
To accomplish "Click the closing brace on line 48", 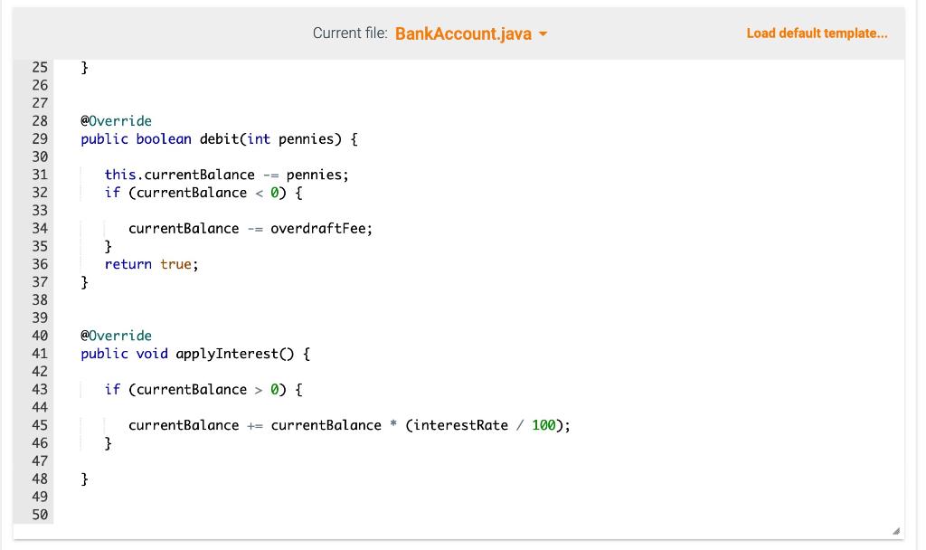I will click(x=84, y=479).
